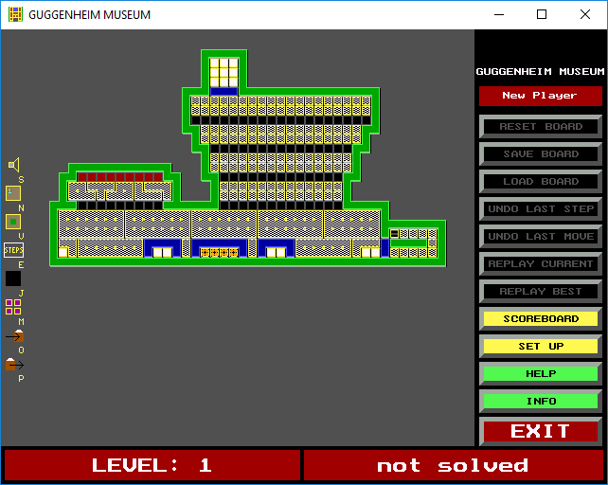Minimize the Guggenheim Museum window
The image size is (608, 485).
499,15
